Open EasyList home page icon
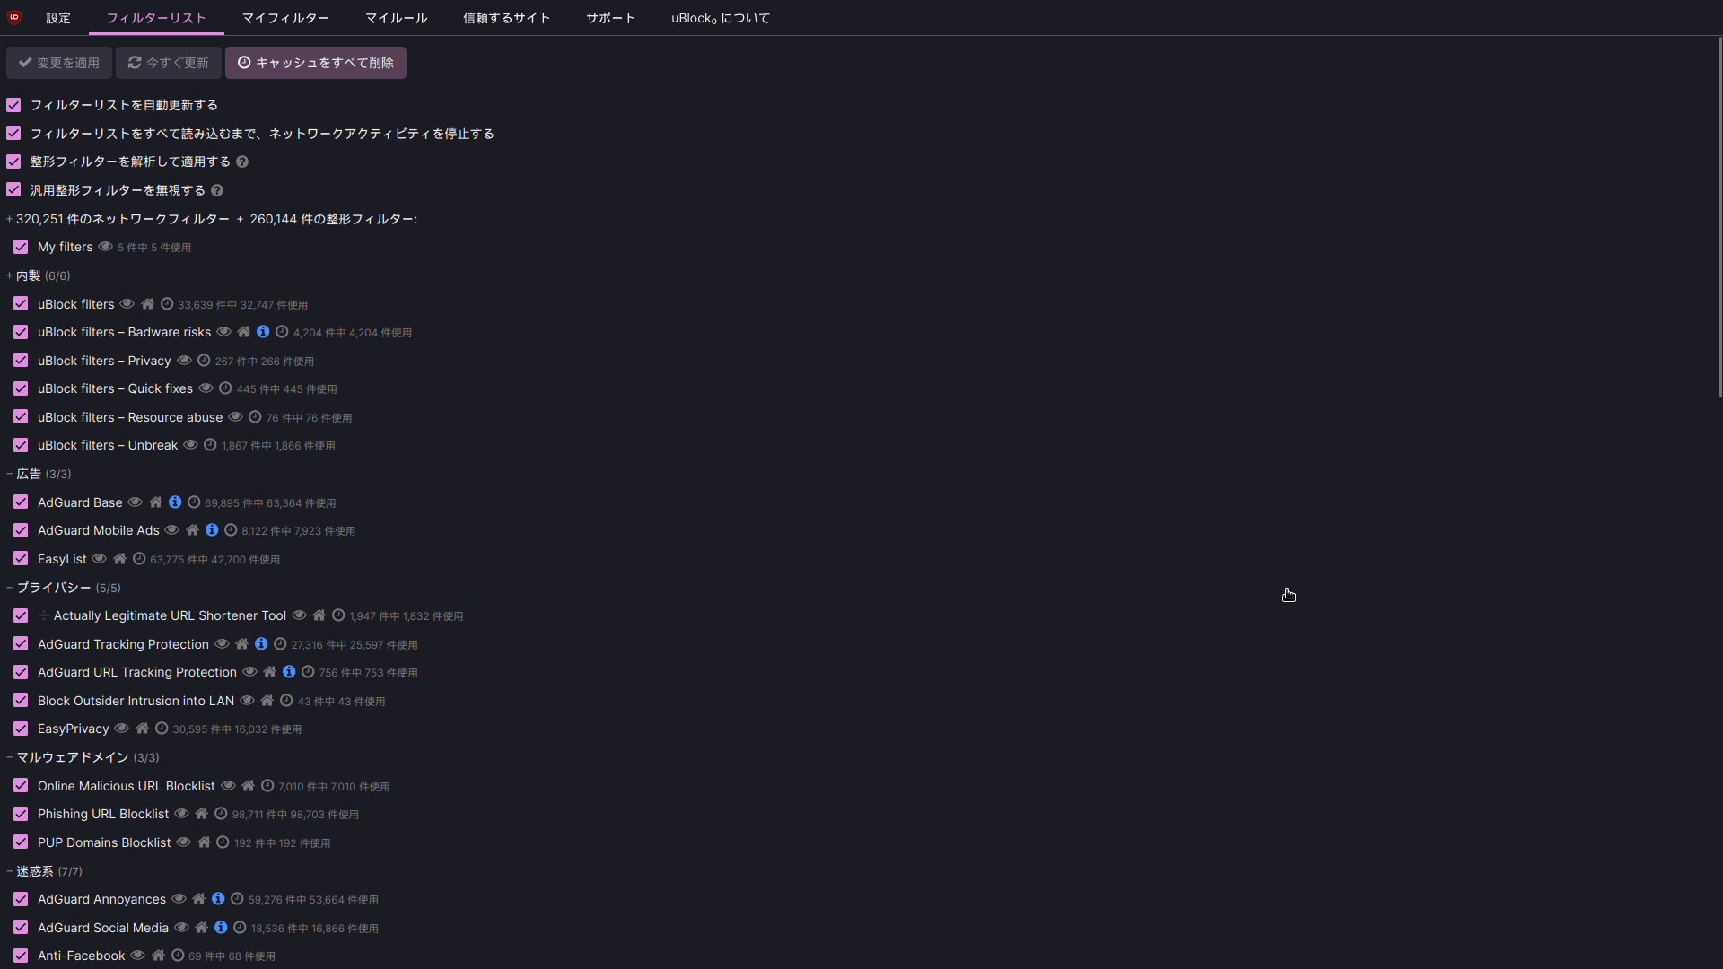The image size is (1723, 969). tap(119, 559)
